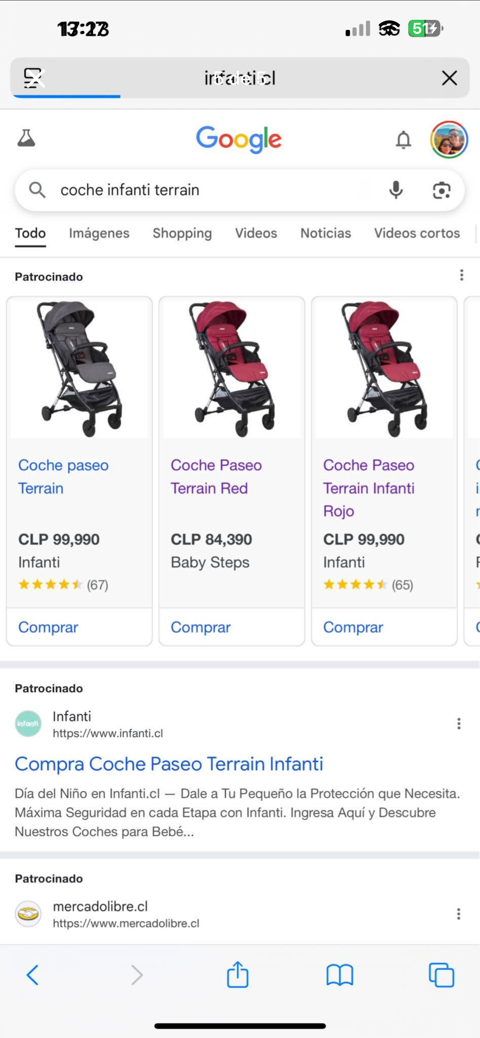This screenshot has width=480, height=1038.
Task: Tap the notifications bell icon
Action: pyautogui.click(x=403, y=140)
